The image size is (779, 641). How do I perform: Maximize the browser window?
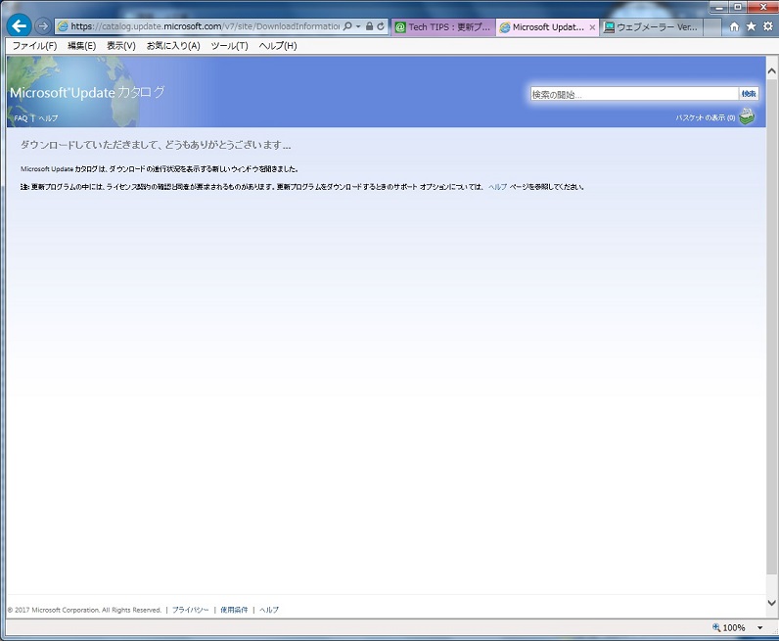coord(738,7)
